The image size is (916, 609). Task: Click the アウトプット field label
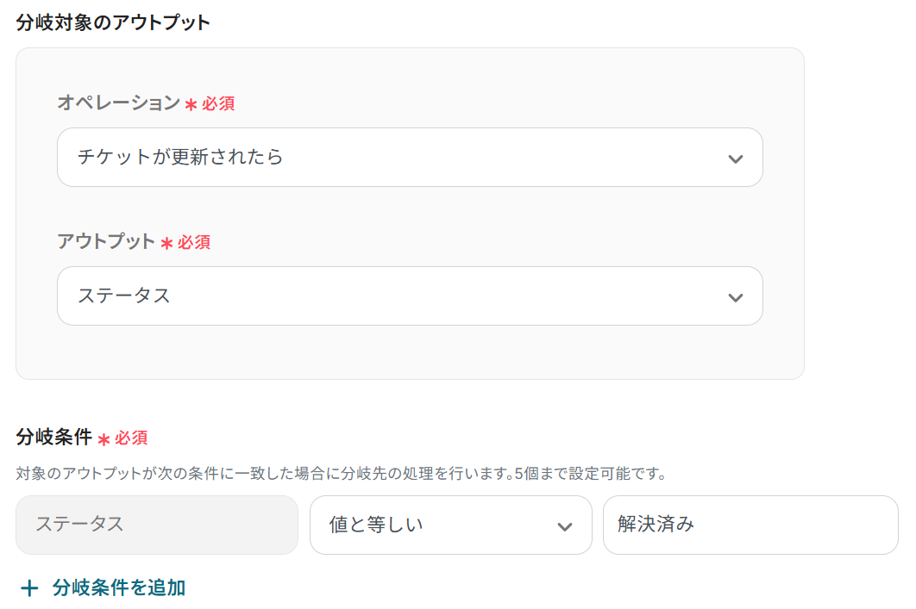pyautogui.click(x=106, y=242)
